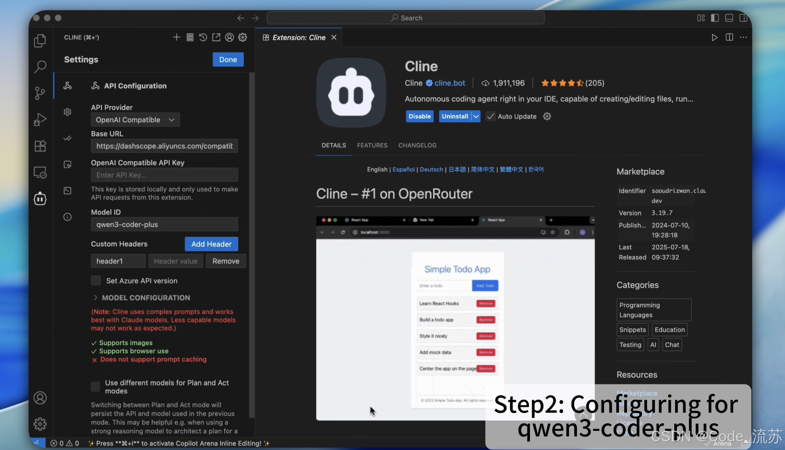Open Cline account icon in panel header

coord(230,37)
